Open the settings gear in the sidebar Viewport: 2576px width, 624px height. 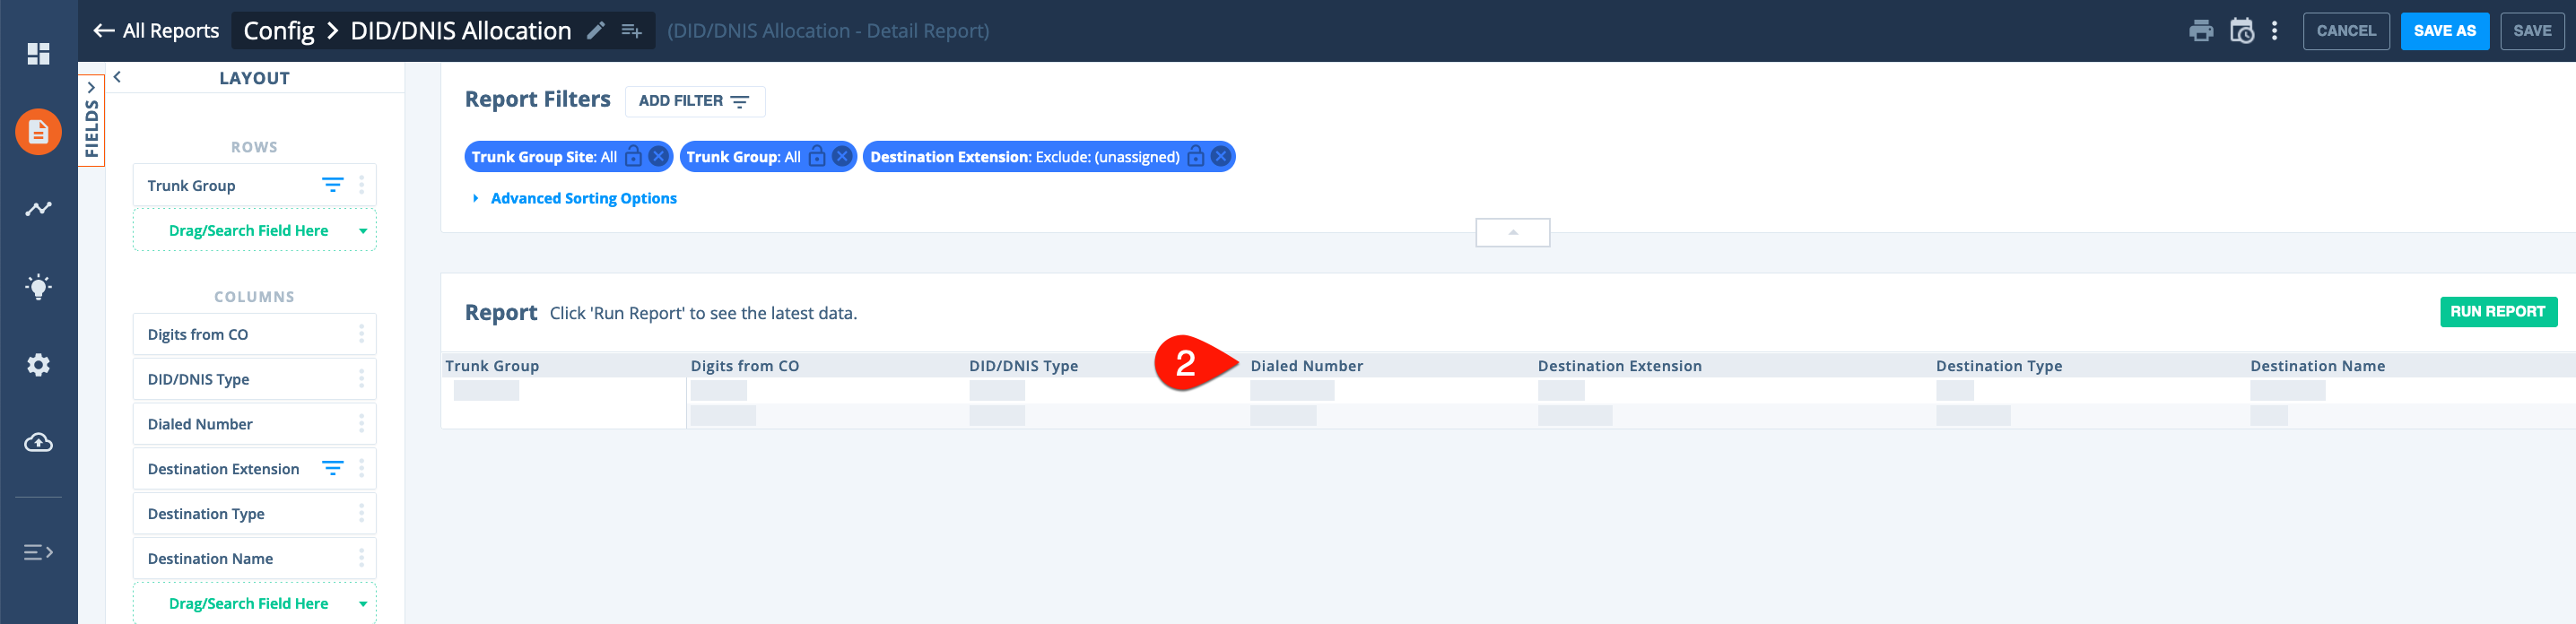(x=38, y=365)
